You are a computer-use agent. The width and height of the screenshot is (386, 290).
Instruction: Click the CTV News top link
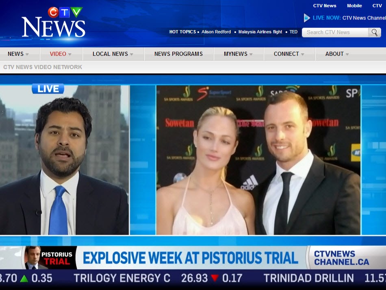pyautogui.click(x=325, y=6)
